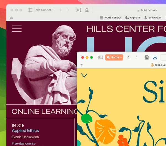Open the Notion extension icon
Image resolution: width=166 pixels, height=146 pixels.
pos(147,57)
